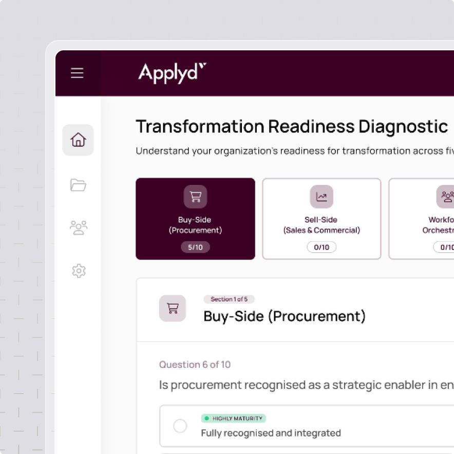Select the Home icon in sidebar
Screen dimensions: 454x454
coord(78,140)
